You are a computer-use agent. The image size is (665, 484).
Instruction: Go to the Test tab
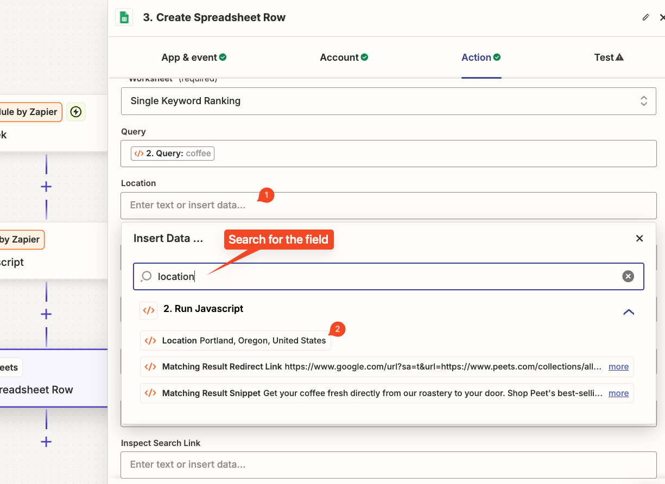point(609,58)
